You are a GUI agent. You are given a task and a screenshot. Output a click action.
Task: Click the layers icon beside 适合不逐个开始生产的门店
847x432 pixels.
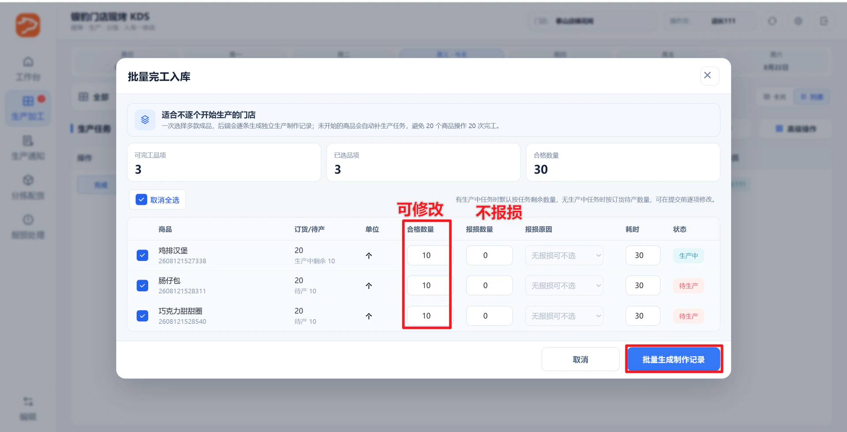coord(145,120)
